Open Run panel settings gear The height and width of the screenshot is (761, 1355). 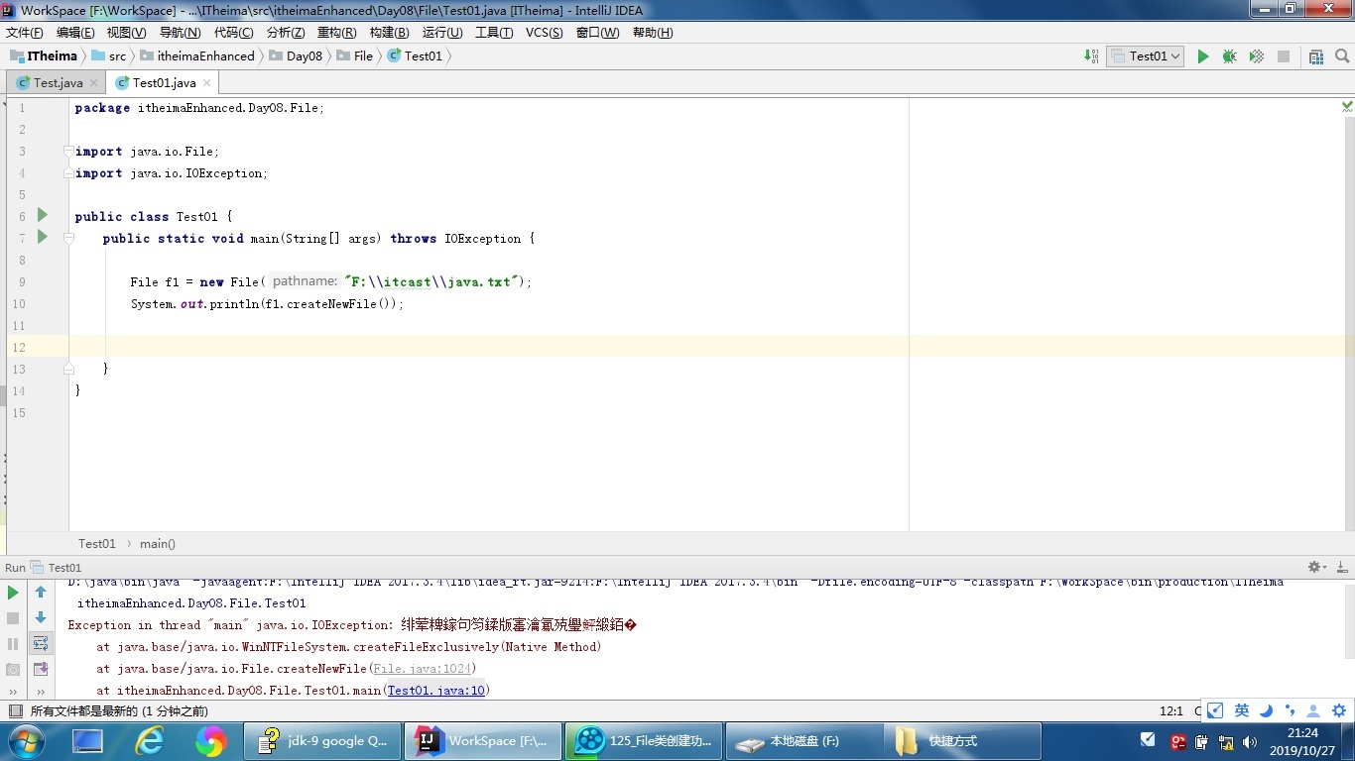pyautogui.click(x=1316, y=568)
